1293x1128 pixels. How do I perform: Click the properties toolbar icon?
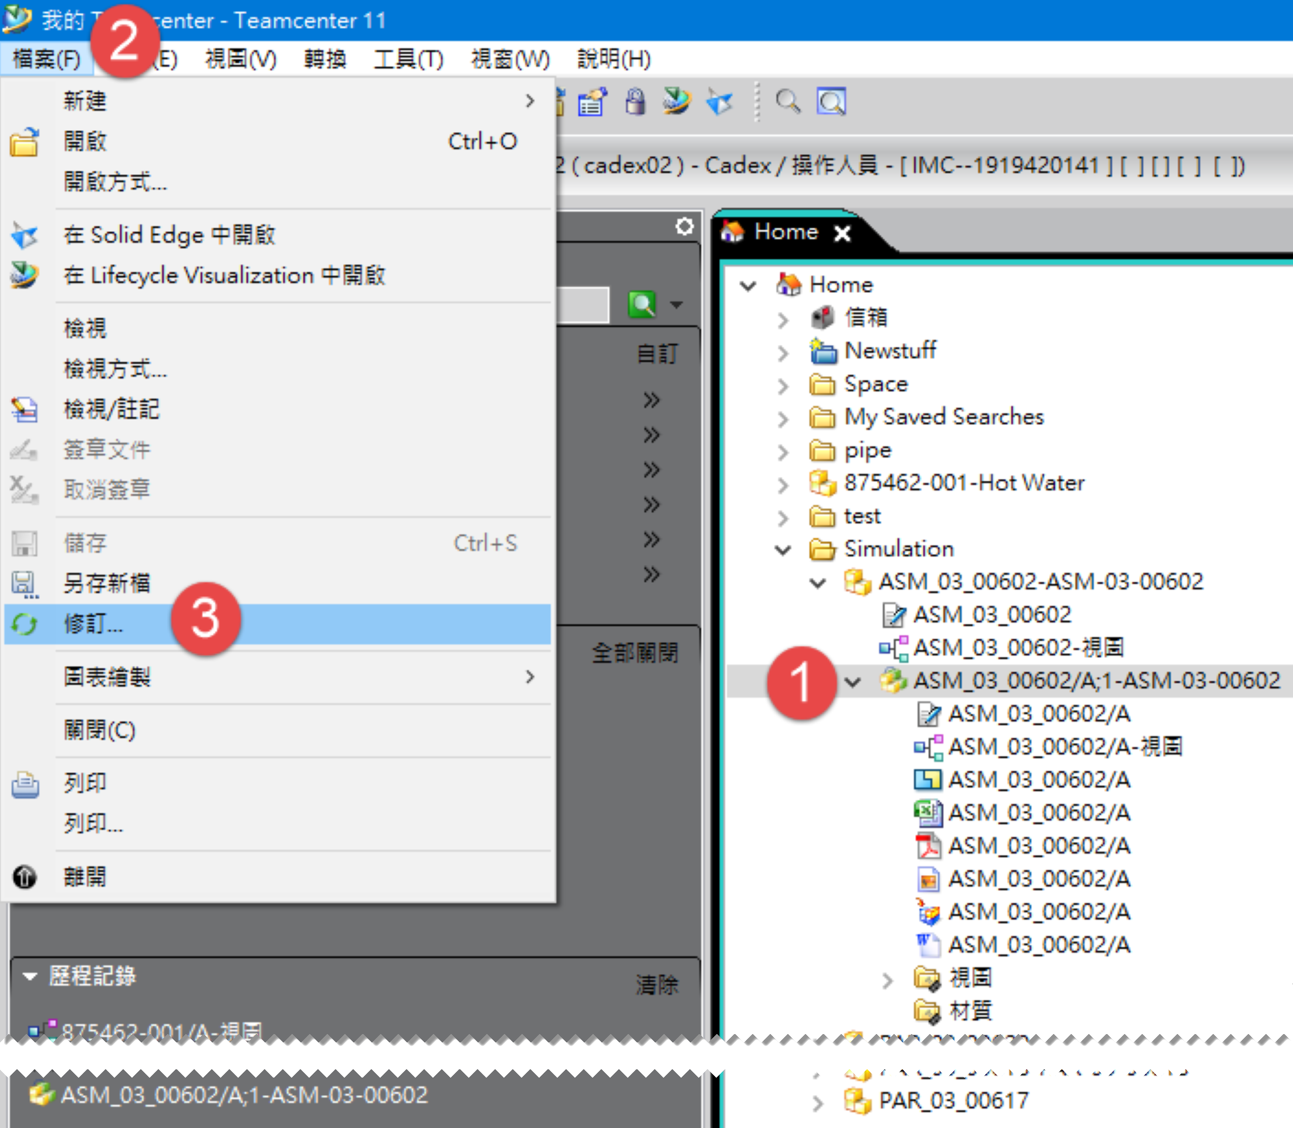(x=592, y=102)
